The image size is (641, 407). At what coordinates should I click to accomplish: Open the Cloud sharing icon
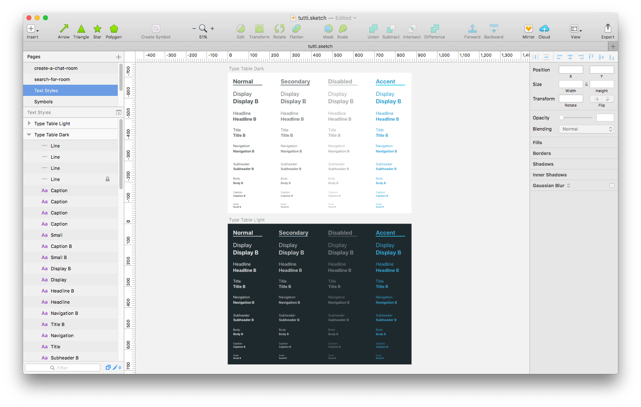(544, 29)
